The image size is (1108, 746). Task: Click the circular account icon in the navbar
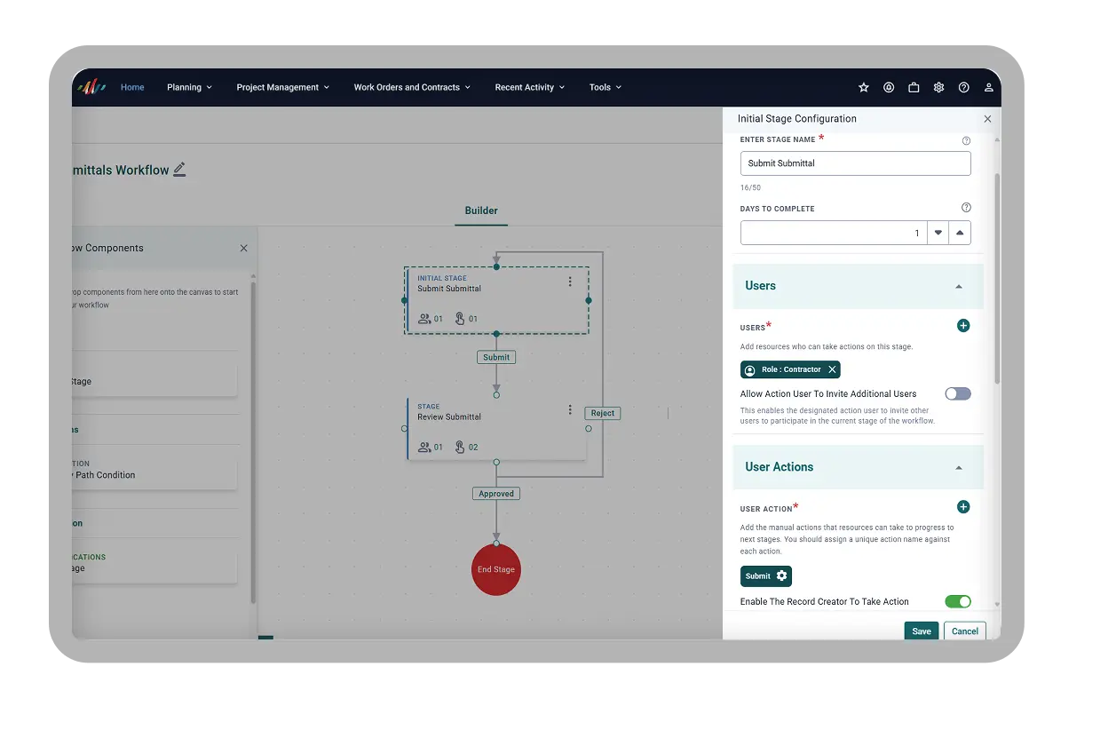[x=889, y=87]
